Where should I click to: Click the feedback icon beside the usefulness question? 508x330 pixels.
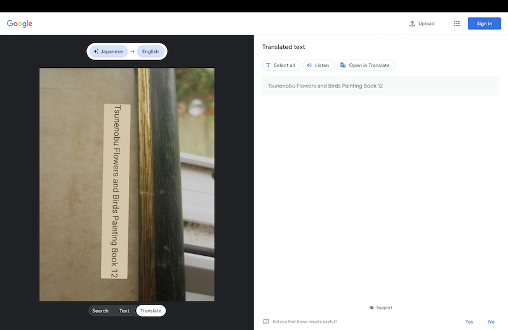tap(266, 322)
